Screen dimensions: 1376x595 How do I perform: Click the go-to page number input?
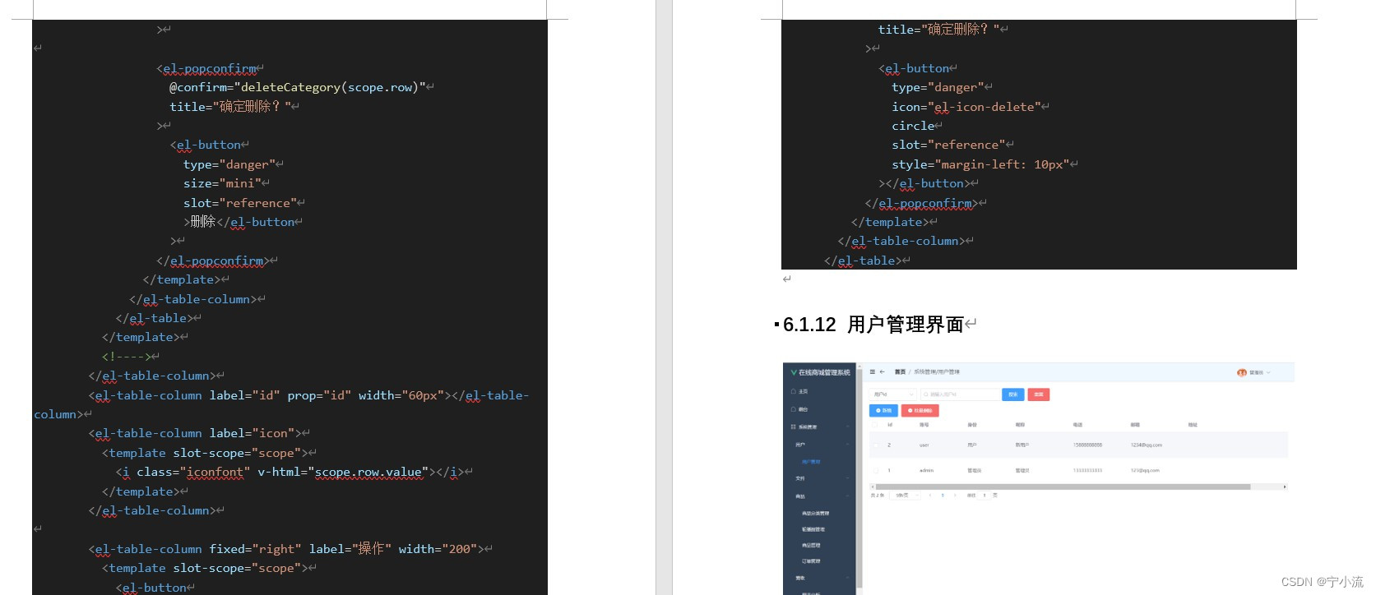click(x=985, y=495)
